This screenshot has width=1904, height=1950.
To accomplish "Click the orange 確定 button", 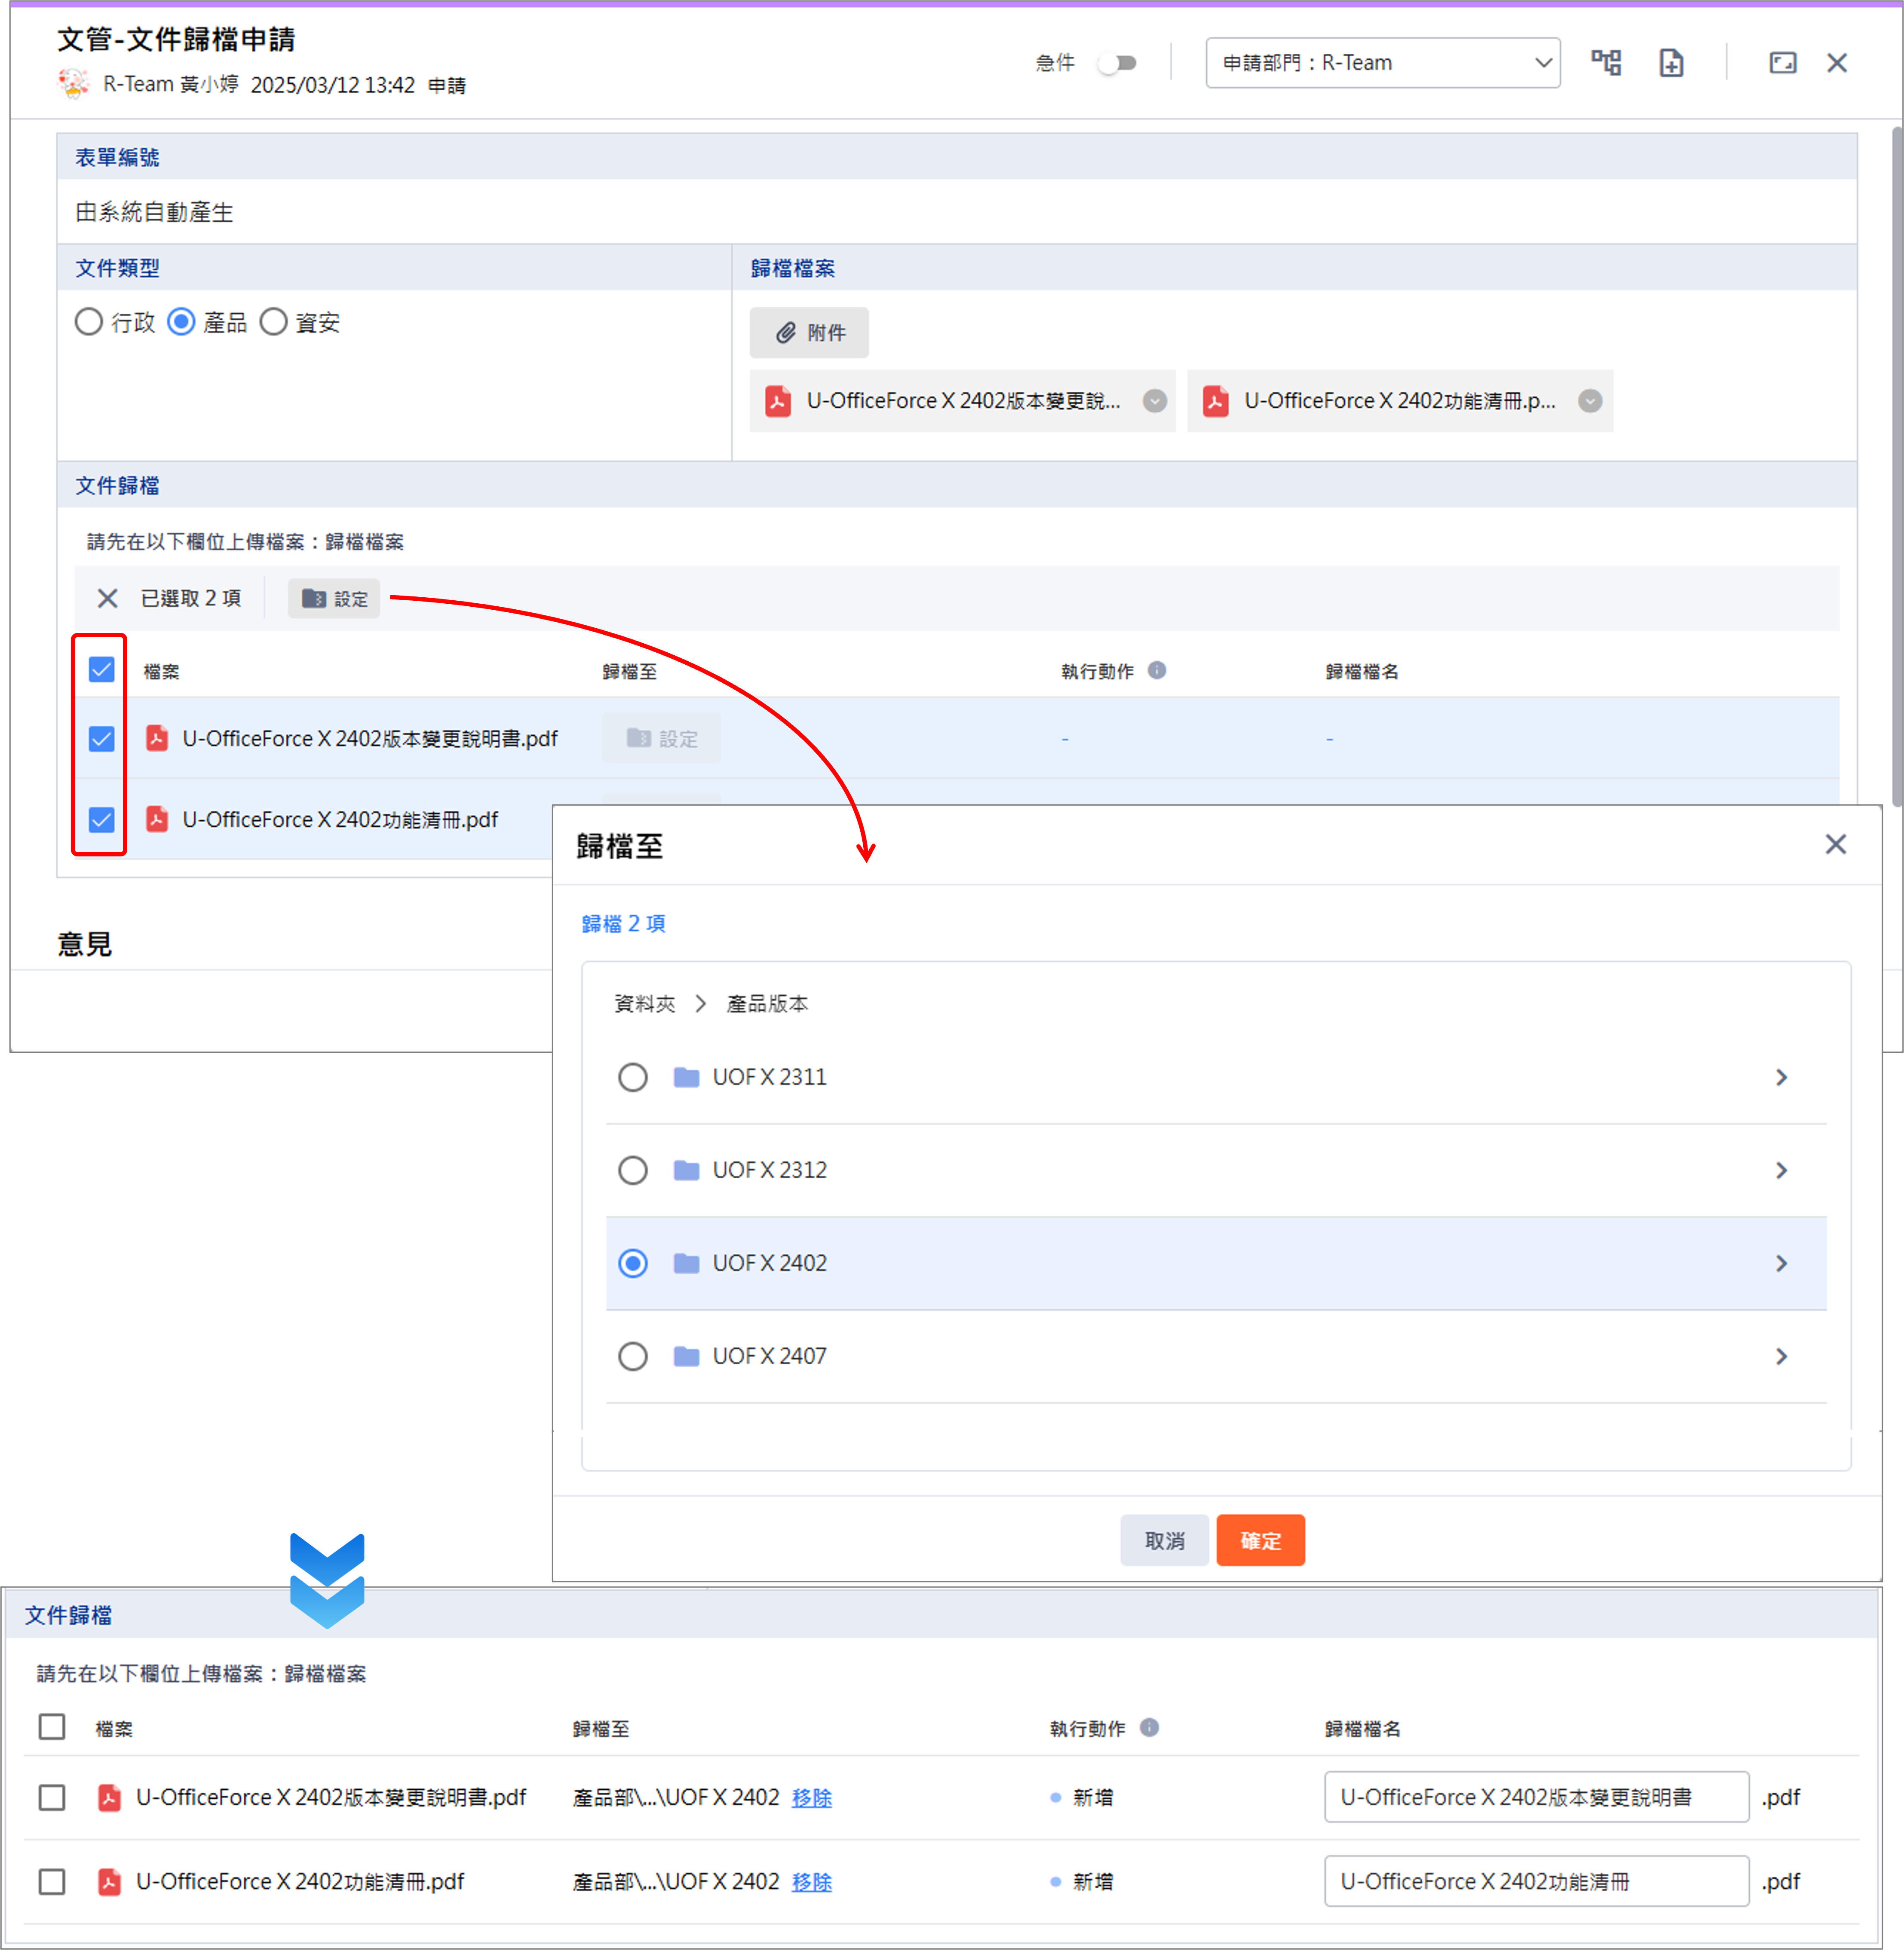I will pyautogui.click(x=1260, y=1540).
